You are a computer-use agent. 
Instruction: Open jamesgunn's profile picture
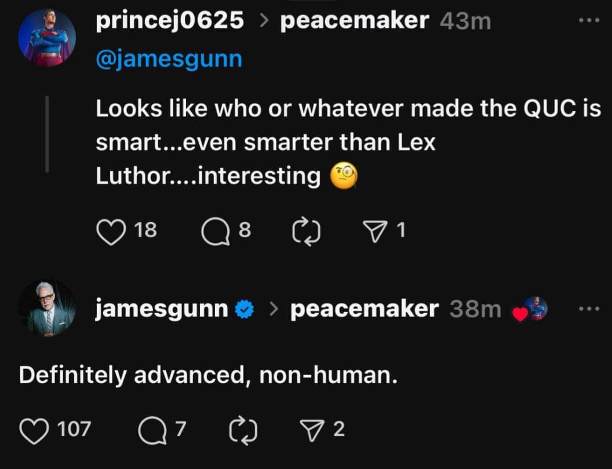point(46,308)
